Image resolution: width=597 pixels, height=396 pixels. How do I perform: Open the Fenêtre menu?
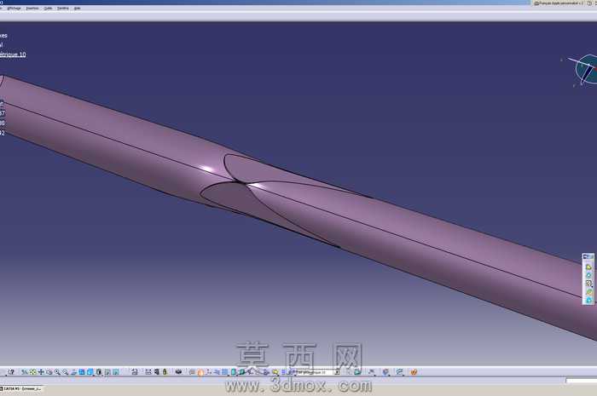click(x=63, y=8)
